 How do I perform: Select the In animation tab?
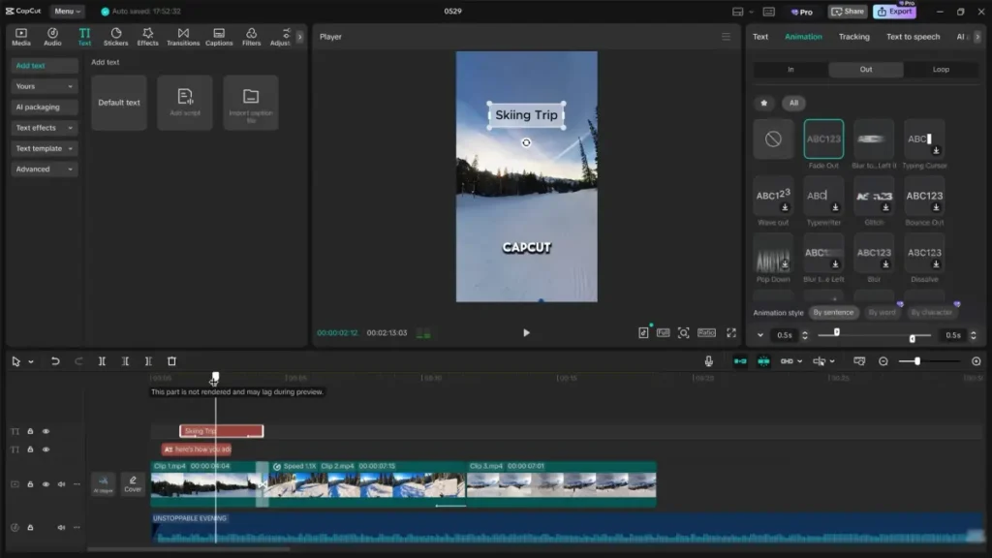[790, 70]
